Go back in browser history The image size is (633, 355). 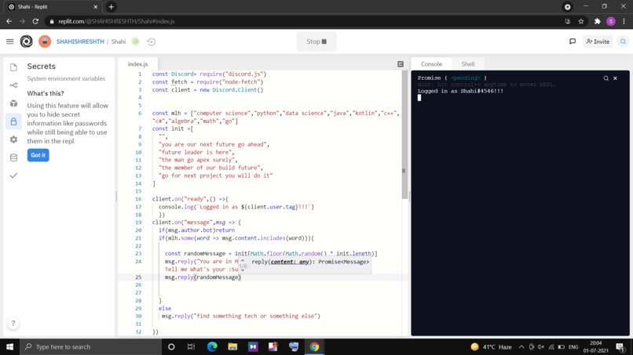[9, 21]
